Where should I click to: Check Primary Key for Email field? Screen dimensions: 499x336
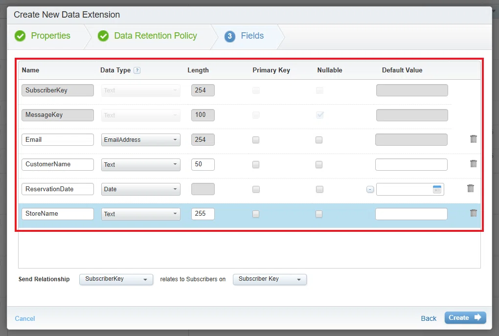point(255,140)
